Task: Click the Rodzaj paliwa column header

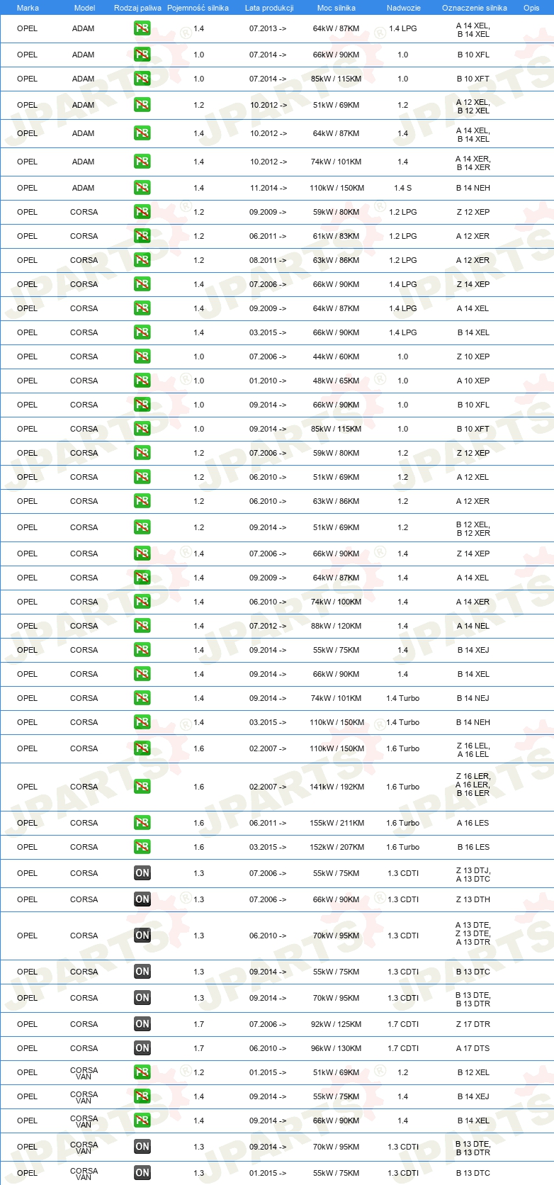Action: [x=137, y=8]
